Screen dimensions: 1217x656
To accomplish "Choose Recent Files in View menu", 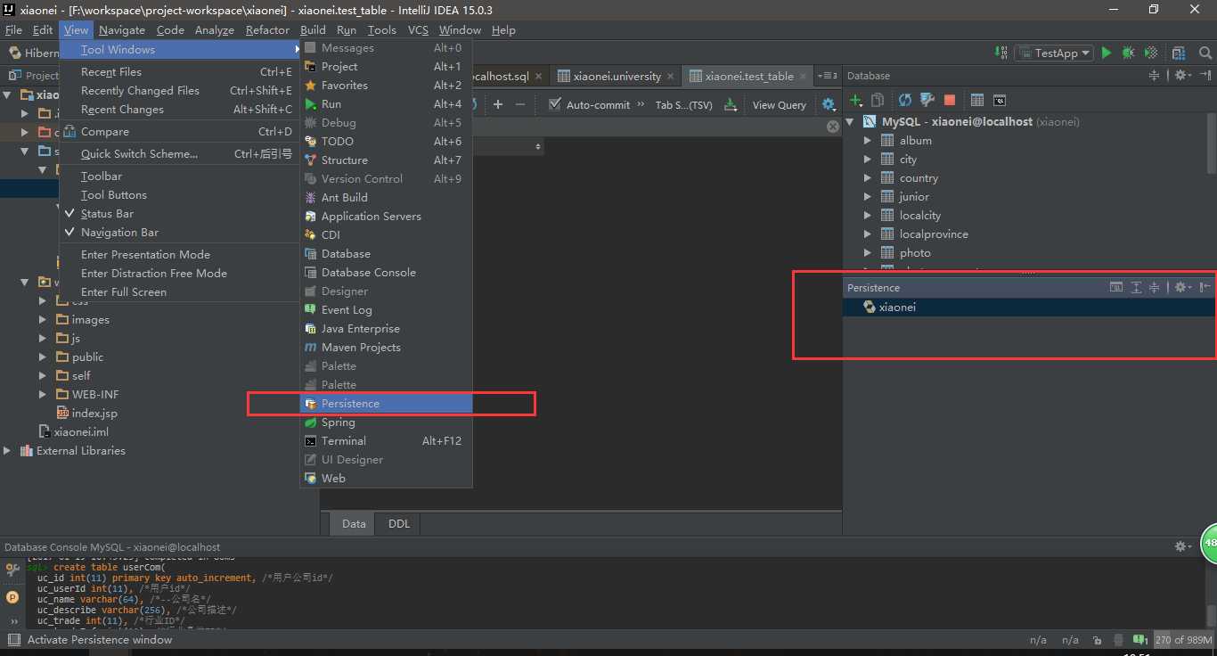I will coord(179,71).
